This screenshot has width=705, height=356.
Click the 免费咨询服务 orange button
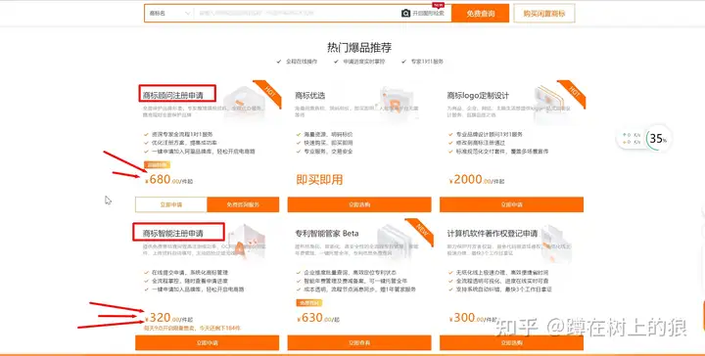pos(243,204)
